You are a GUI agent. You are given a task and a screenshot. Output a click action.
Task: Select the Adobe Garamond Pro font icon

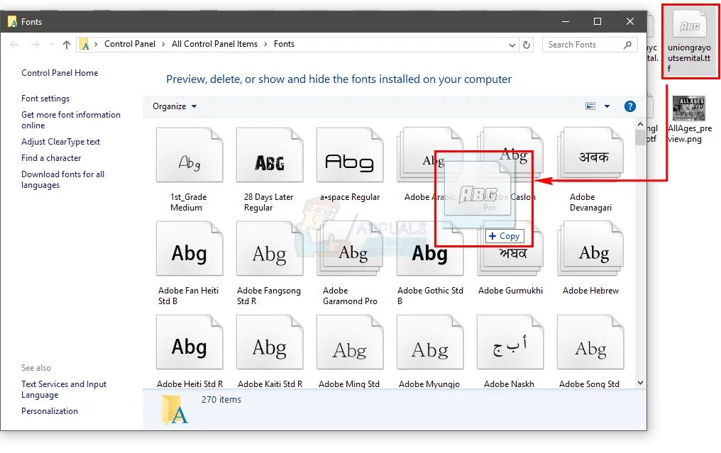[350, 249]
